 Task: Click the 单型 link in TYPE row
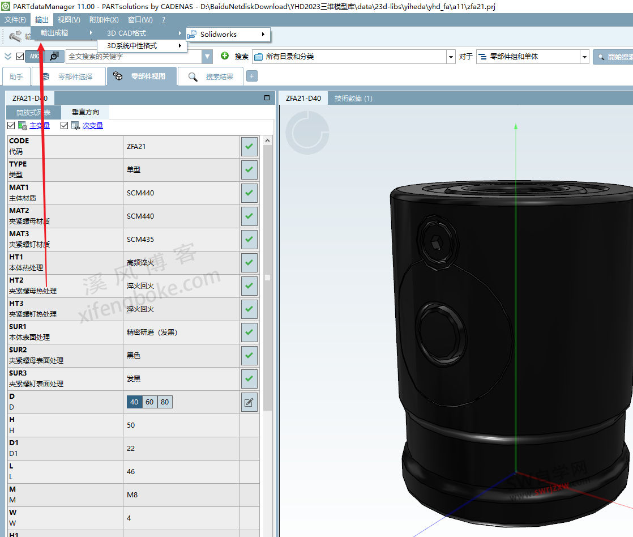point(134,169)
